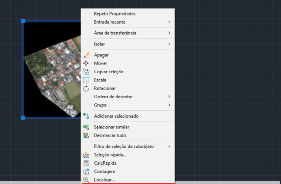Open the Entrada recente menu entry
281x184 pixels.
point(128,22)
